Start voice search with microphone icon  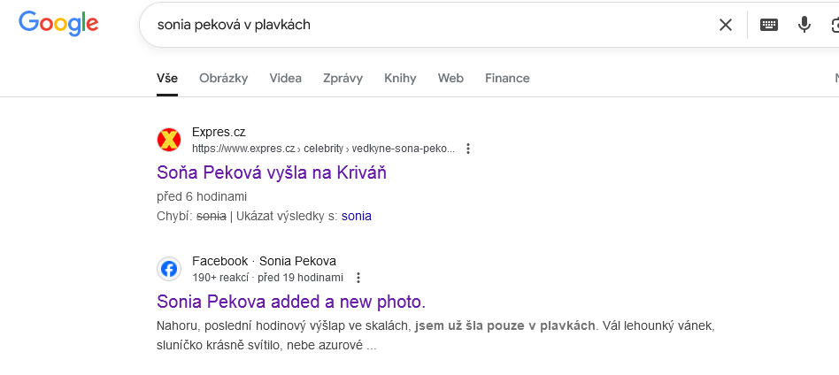[804, 25]
